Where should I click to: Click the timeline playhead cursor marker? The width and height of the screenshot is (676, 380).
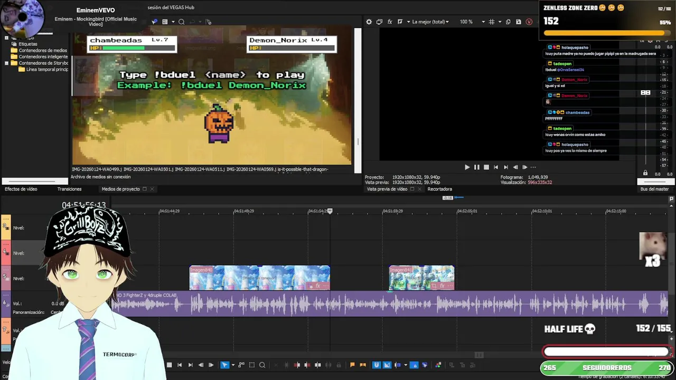pos(330,211)
